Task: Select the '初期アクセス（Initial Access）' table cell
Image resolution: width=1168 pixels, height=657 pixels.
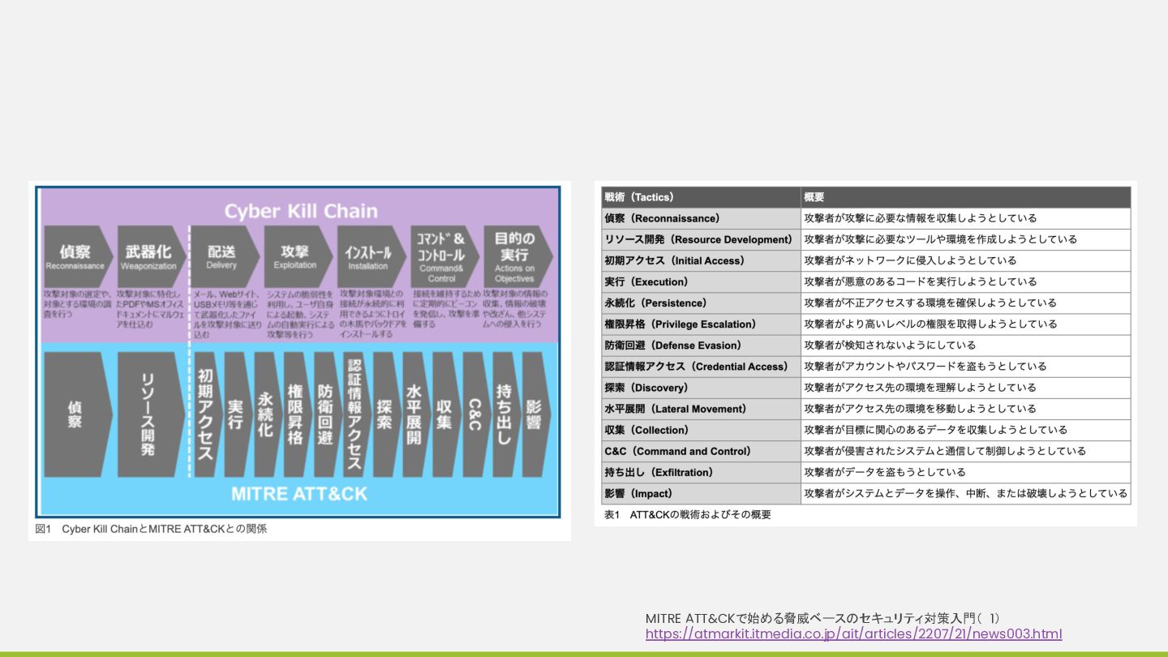Action: click(701, 260)
